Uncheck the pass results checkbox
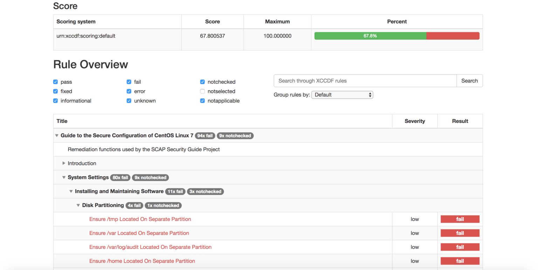Image resolution: width=538 pixels, height=270 pixels. coord(55,82)
